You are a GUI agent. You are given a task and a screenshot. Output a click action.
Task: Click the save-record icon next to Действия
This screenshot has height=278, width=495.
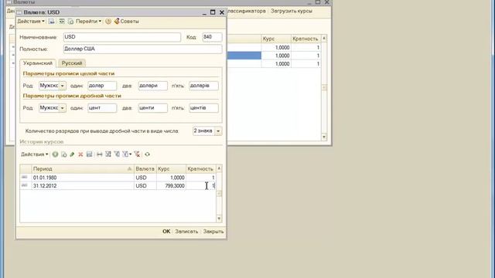(52, 22)
